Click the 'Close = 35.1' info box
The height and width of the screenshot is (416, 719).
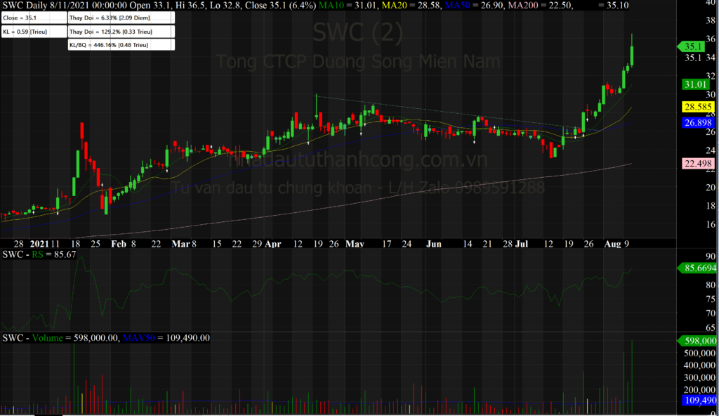tap(34, 17)
